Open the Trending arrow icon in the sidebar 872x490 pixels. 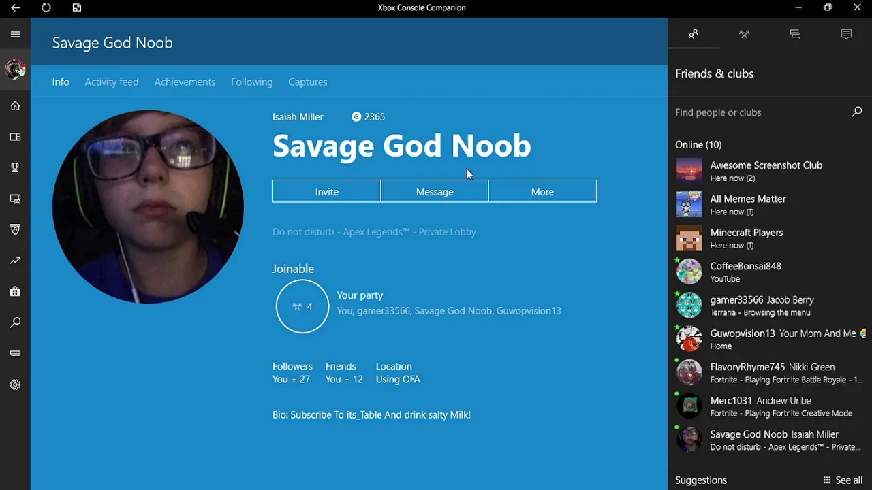coord(15,261)
